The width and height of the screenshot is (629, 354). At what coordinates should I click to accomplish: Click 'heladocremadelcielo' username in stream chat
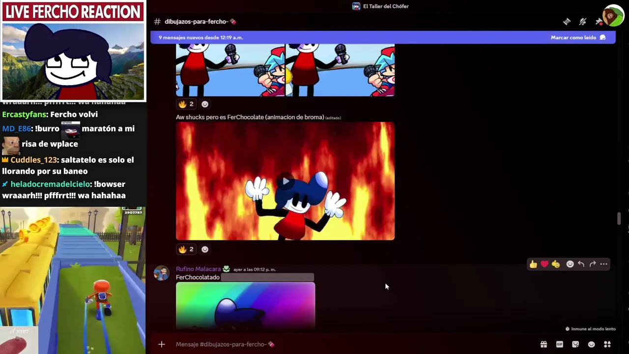50,184
